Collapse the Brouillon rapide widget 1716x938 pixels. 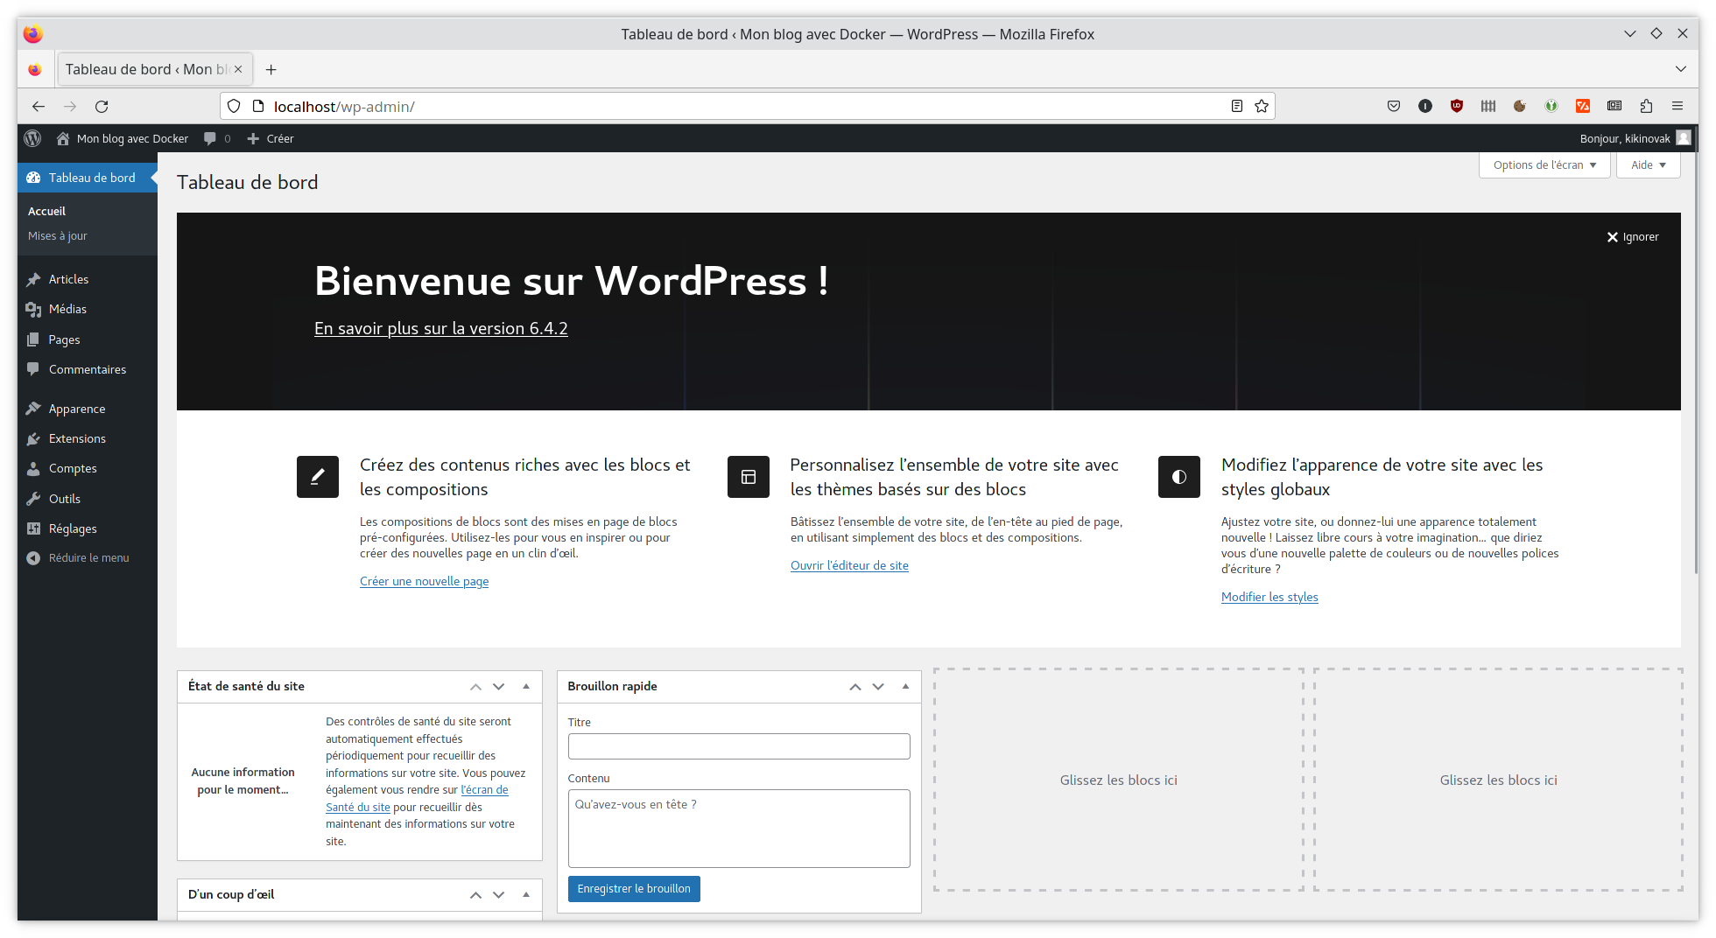[x=905, y=686]
